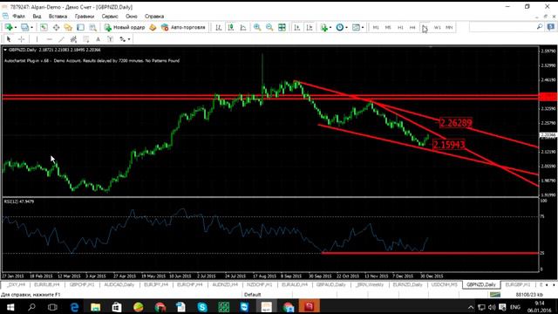Click the search magnifier icon

point(540,27)
